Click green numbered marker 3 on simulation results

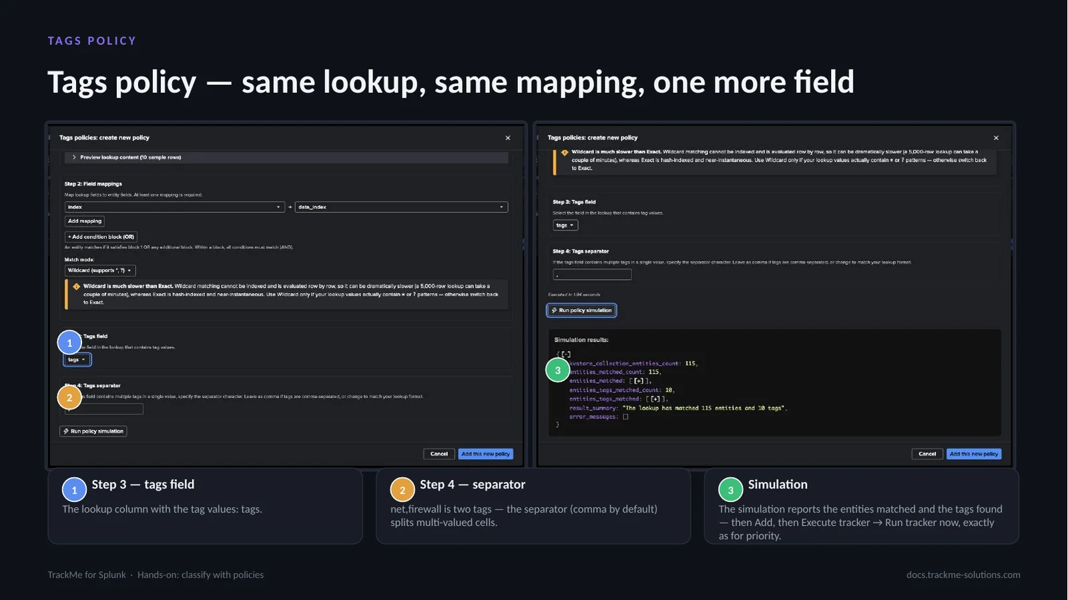tap(558, 370)
